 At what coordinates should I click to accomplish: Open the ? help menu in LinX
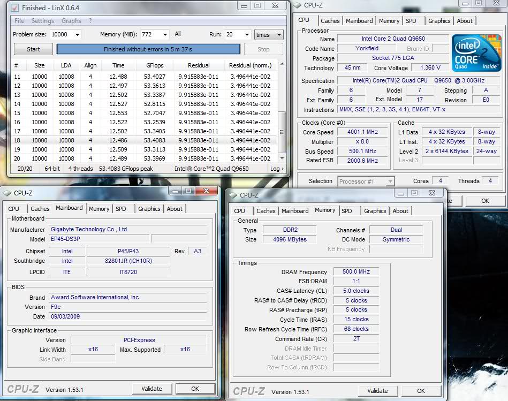pyautogui.click(x=90, y=21)
